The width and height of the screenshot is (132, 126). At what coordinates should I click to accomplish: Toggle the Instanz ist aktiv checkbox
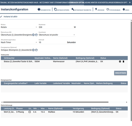[1, 17]
